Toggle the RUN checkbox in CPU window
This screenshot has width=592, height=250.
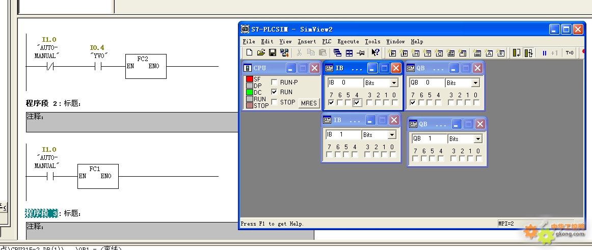click(274, 92)
